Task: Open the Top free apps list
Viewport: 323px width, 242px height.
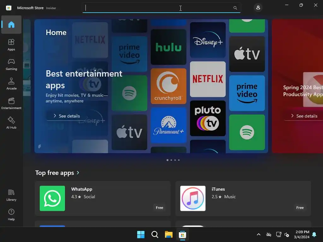Action: (x=54, y=173)
